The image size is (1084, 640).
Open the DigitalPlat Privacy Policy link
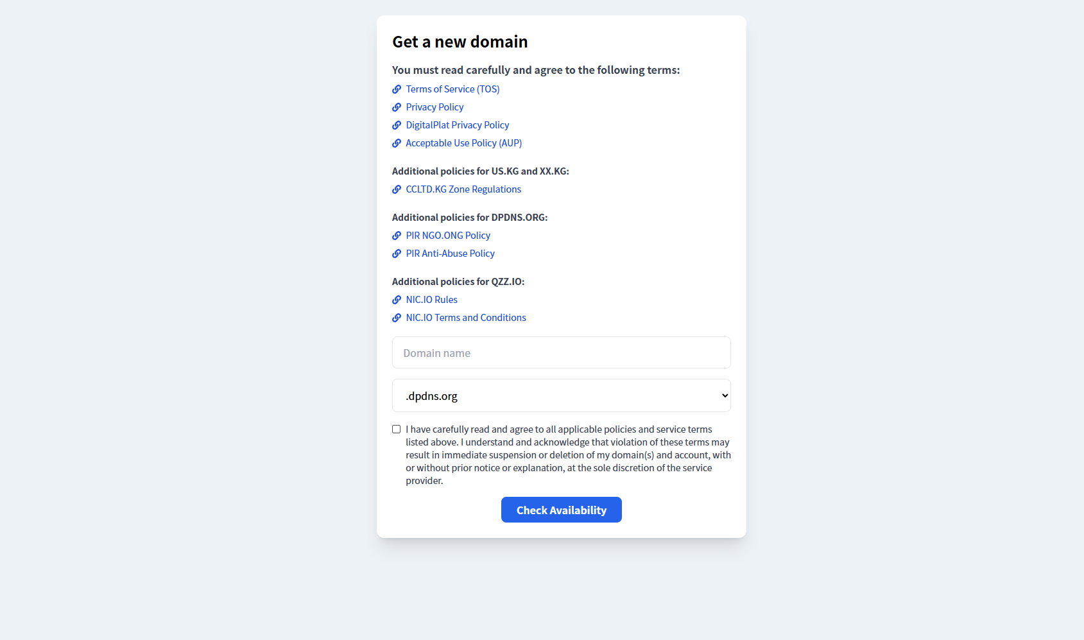pyautogui.click(x=457, y=125)
